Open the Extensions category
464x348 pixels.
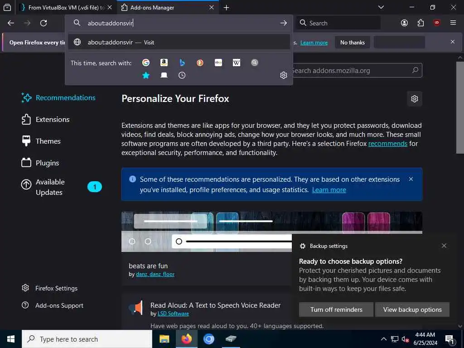(46, 119)
